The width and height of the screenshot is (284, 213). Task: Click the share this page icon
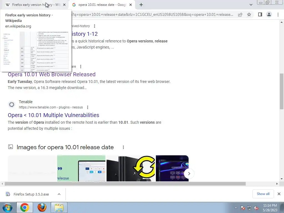click(x=240, y=14)
